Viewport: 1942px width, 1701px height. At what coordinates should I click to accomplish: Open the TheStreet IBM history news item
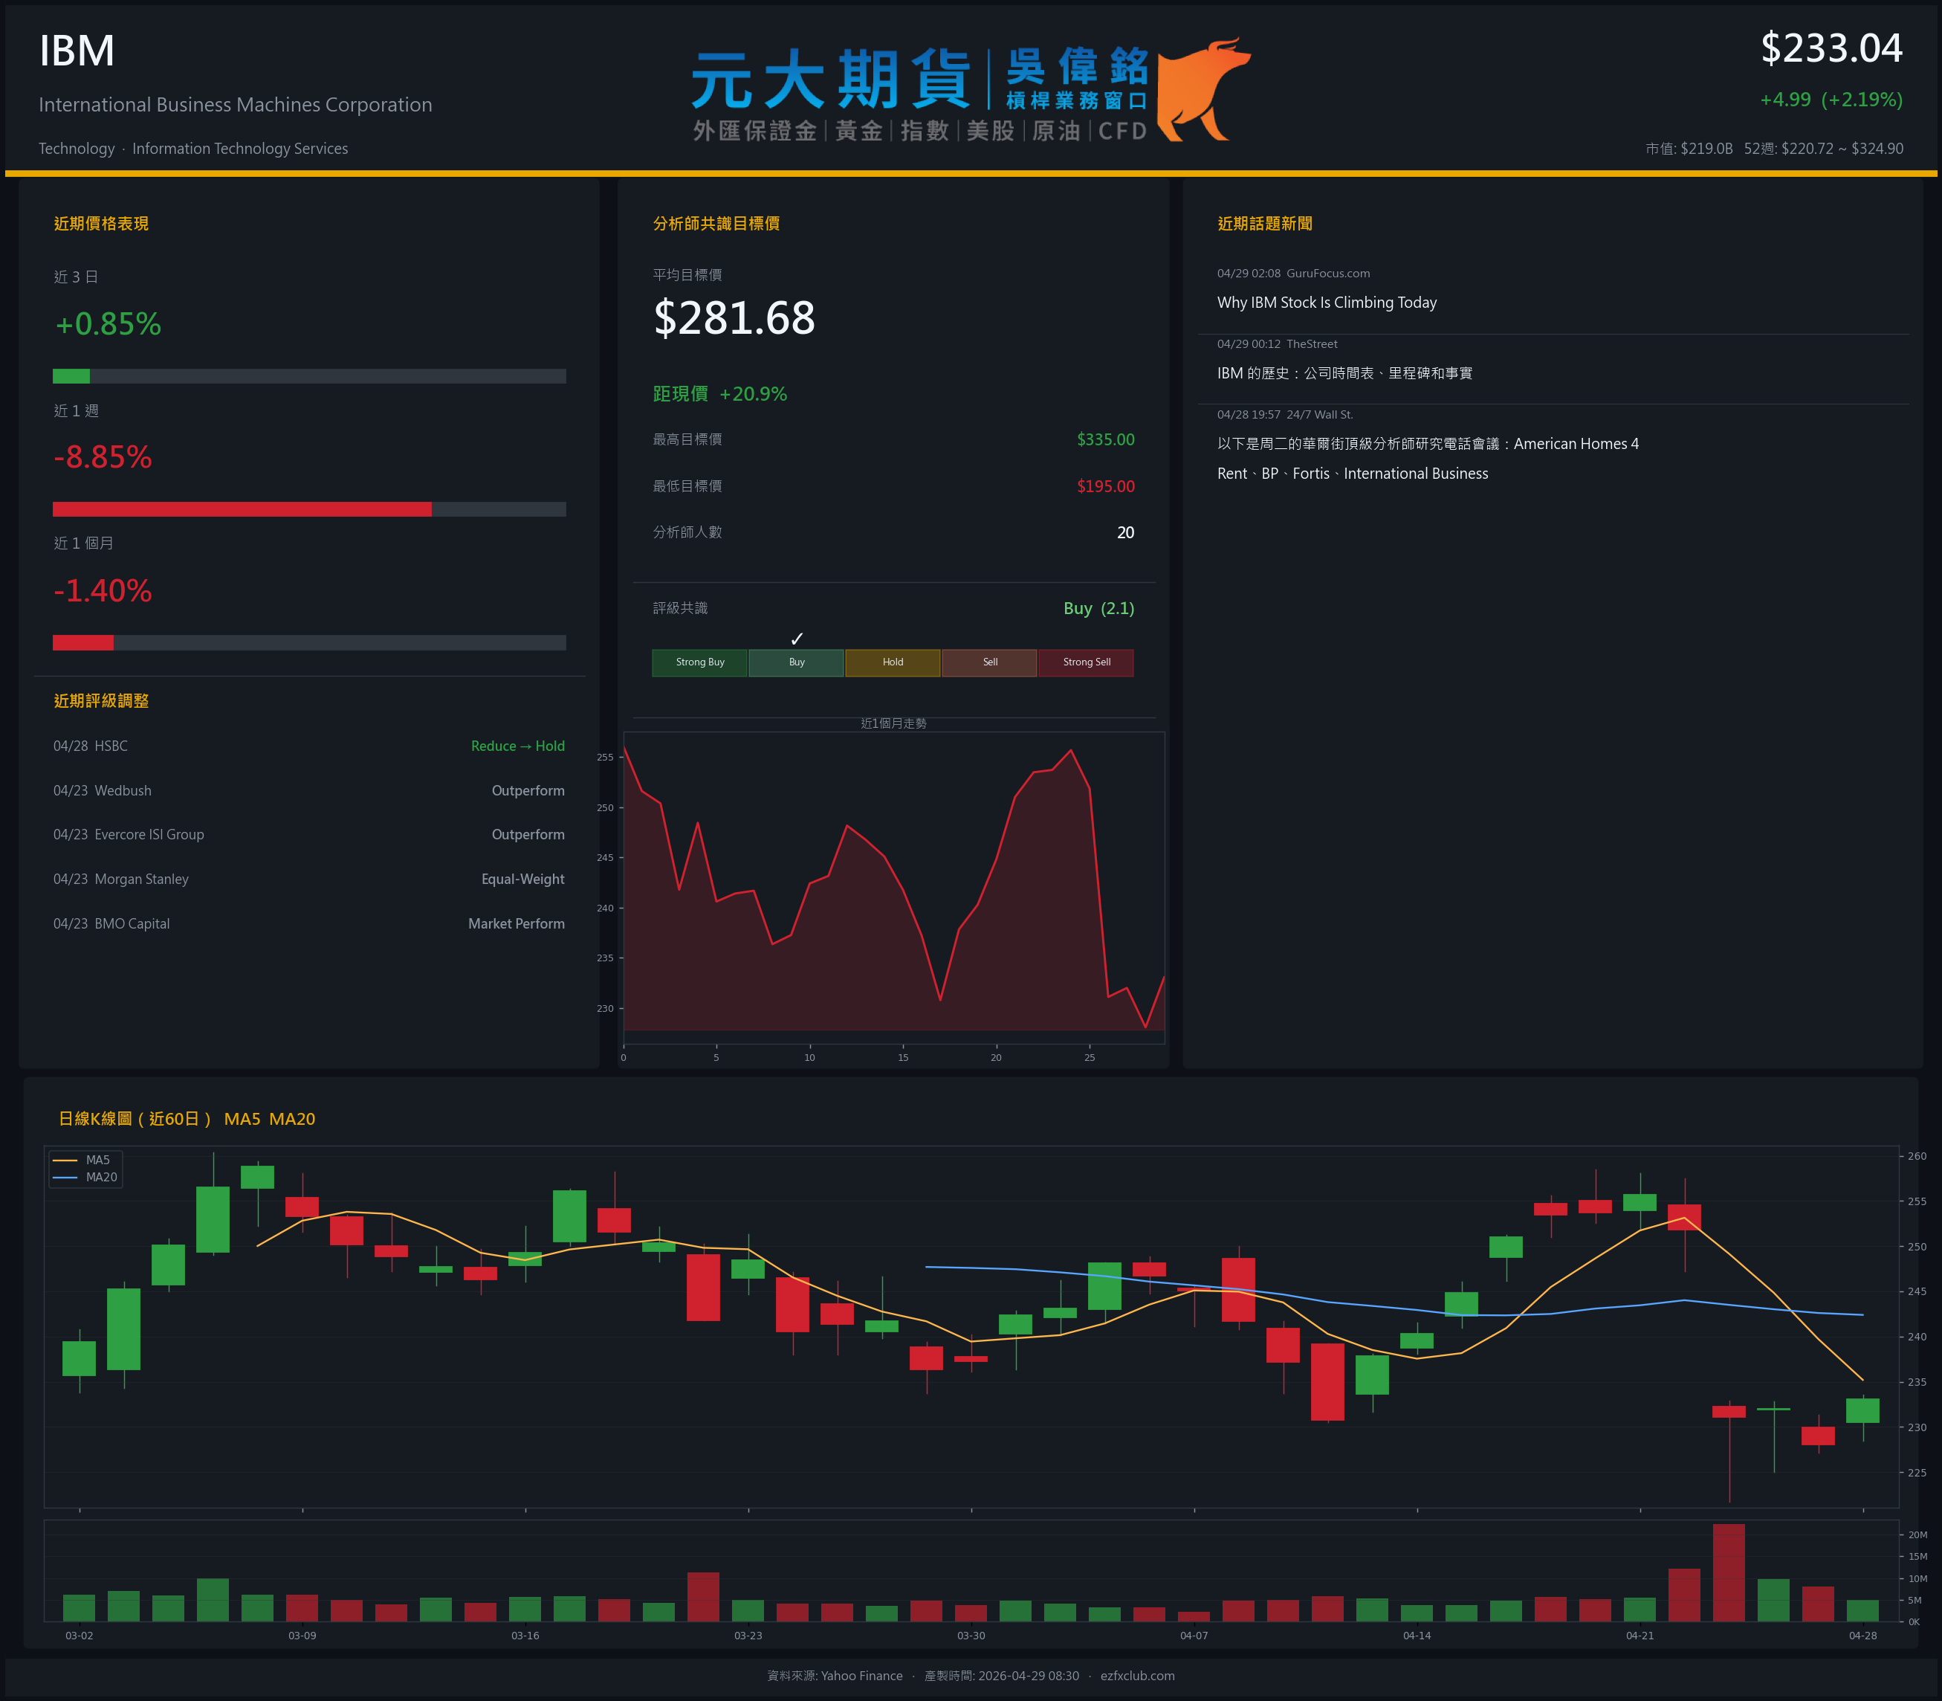(x=1344, y=373)
